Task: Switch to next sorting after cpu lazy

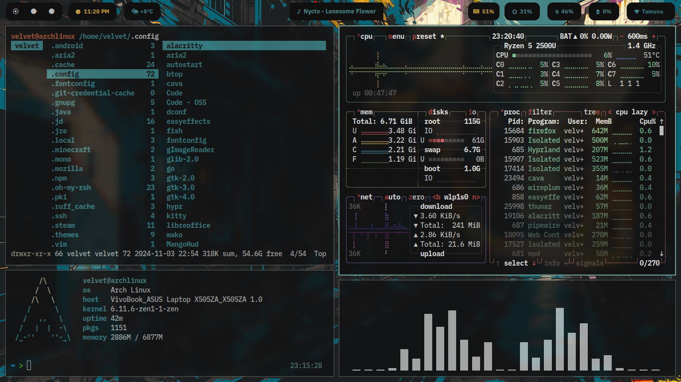Action: click(654, 112)
